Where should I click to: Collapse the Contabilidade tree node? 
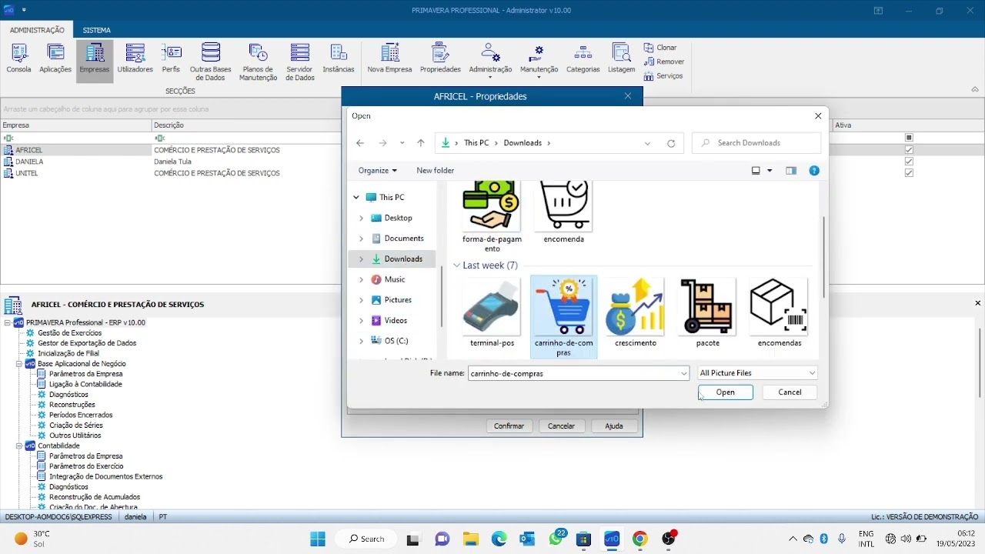19,446
